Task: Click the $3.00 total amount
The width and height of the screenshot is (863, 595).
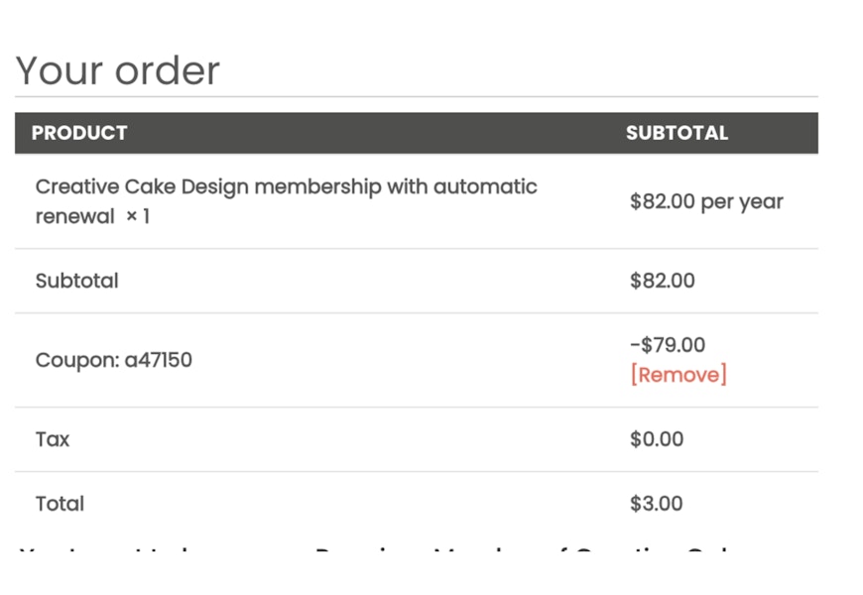Action: [656, 504]
